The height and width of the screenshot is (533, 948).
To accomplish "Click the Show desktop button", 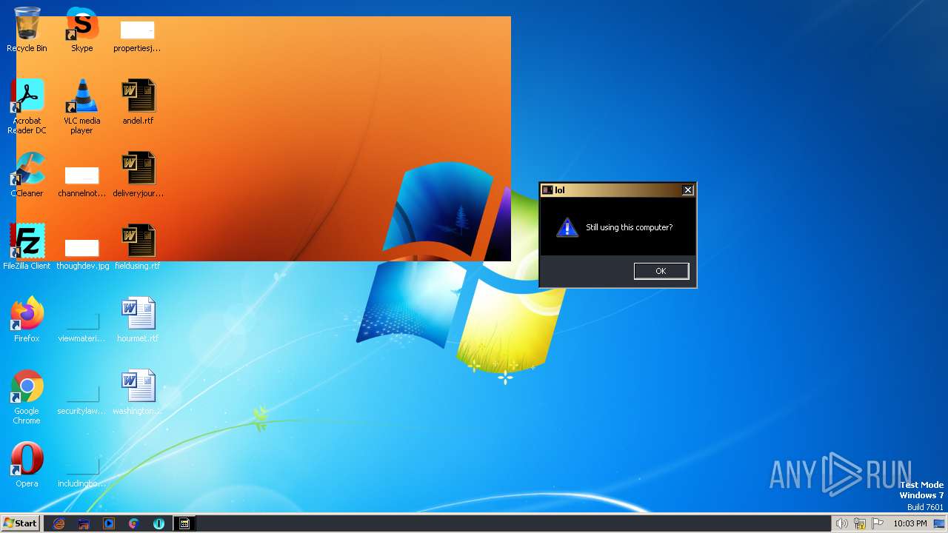I will point(940,523).
